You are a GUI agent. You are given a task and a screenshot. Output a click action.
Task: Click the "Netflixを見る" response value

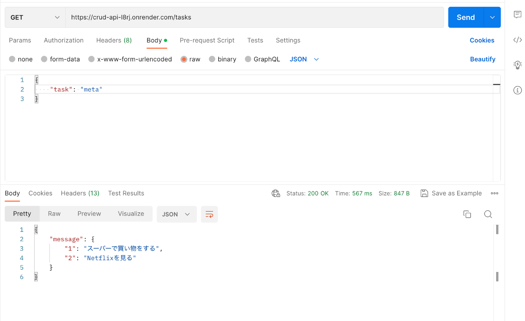110,258
